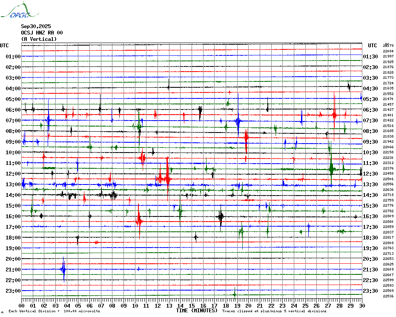Click the value 22536 in the right column
The width and height of the screenshot is (396, 317).
[388, 296]
